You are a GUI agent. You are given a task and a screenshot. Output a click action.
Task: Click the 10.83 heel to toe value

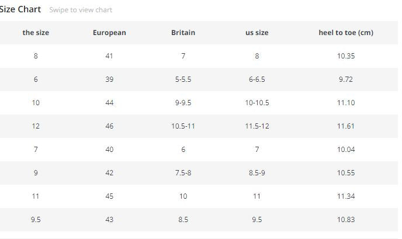point(346,220)
